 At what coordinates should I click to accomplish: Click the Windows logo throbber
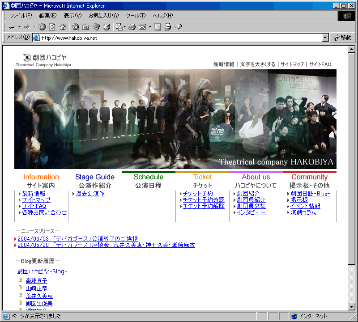point(346,16)
